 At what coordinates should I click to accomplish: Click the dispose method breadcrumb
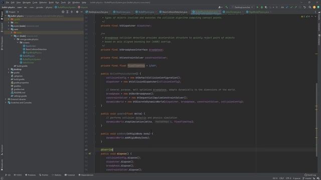83,7
